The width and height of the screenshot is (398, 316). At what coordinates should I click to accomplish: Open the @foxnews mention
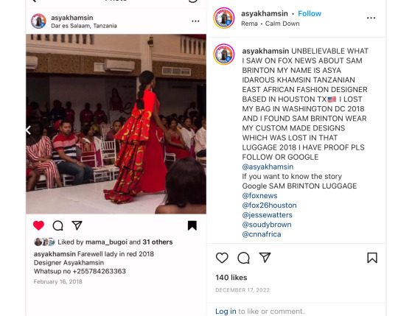click(x=259, y=195)
